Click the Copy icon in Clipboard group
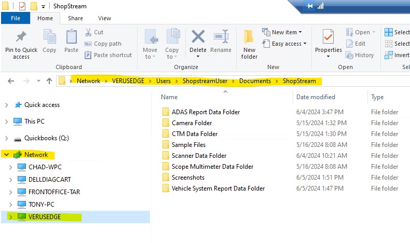Screen dimensions: 410x243 49,38
